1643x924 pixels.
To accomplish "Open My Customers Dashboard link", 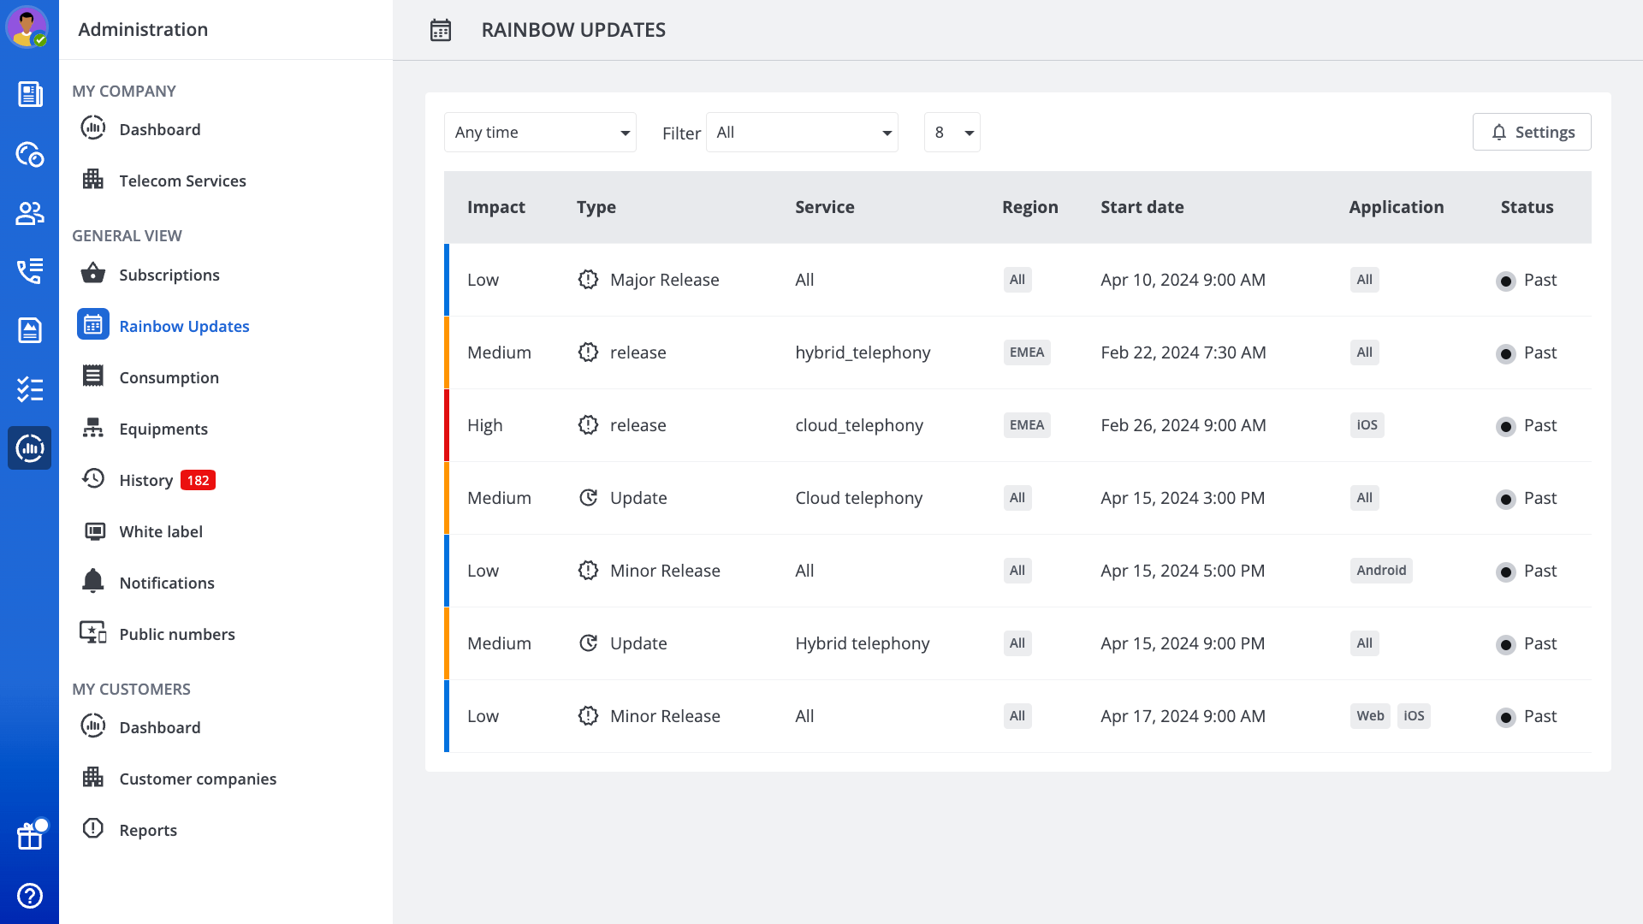I will pos(159,727).
